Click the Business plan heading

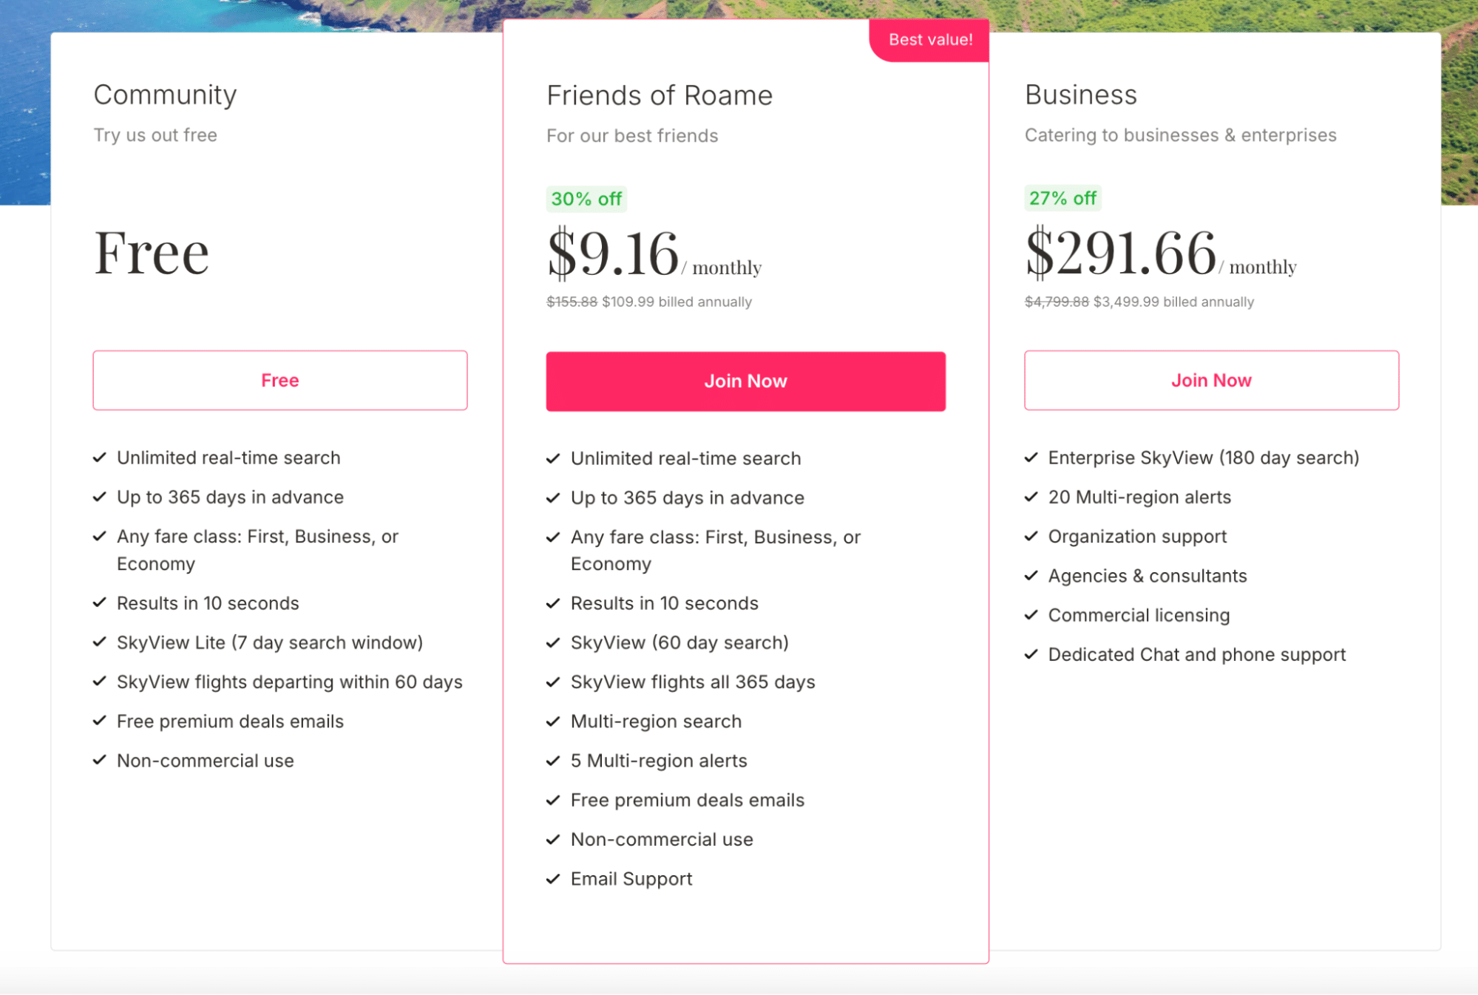(x=1081, y=95)
